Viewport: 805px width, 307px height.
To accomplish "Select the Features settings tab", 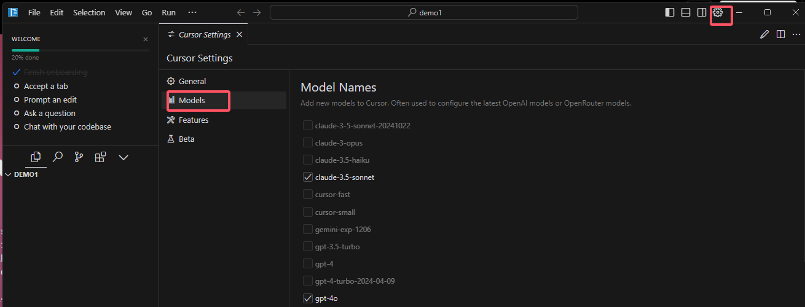I will [x=193, y=120].
